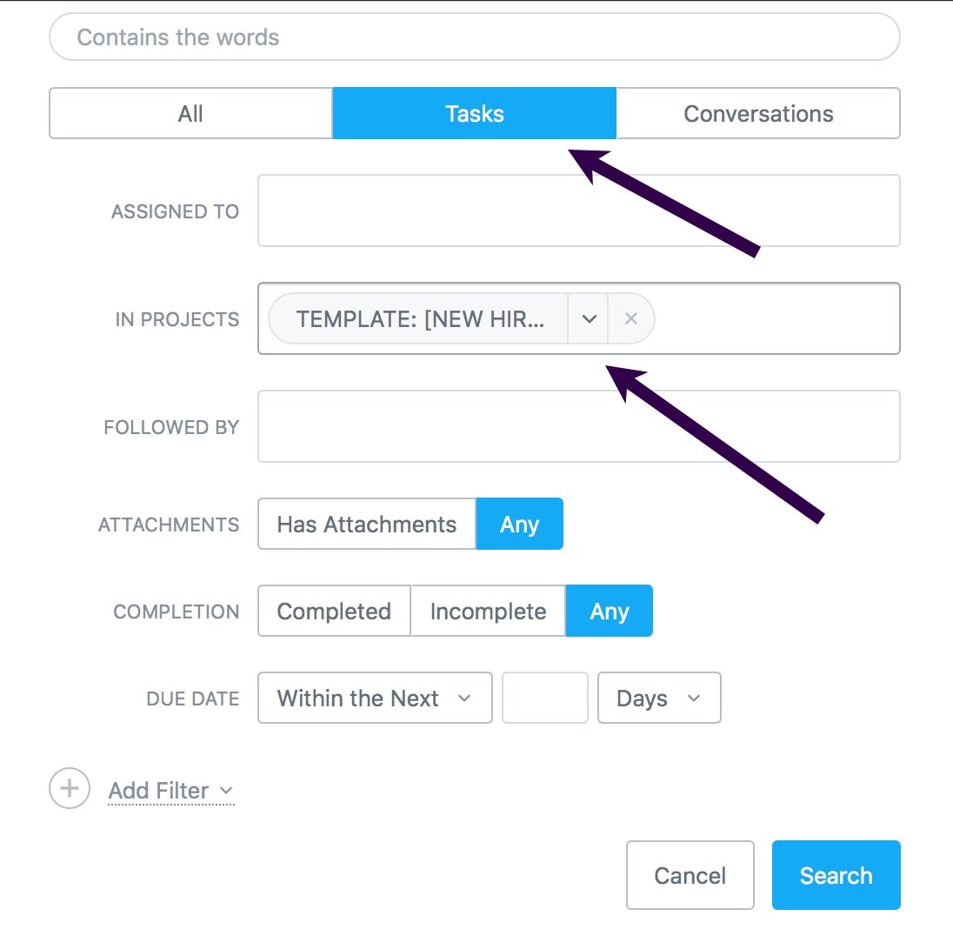Click the due date number field
This screenshot has height=936, width=953.
coord(545,698)
